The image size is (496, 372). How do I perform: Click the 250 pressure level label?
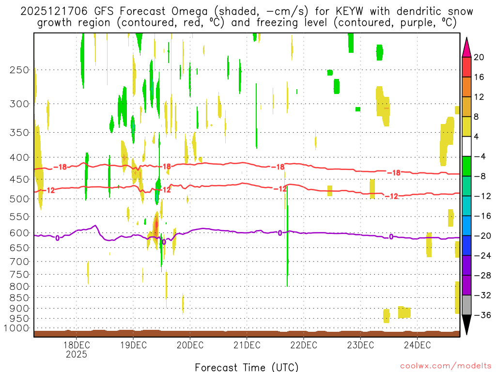(x=19, y=70)
